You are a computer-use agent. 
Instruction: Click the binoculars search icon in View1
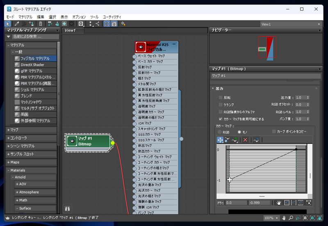pos(67,208)
